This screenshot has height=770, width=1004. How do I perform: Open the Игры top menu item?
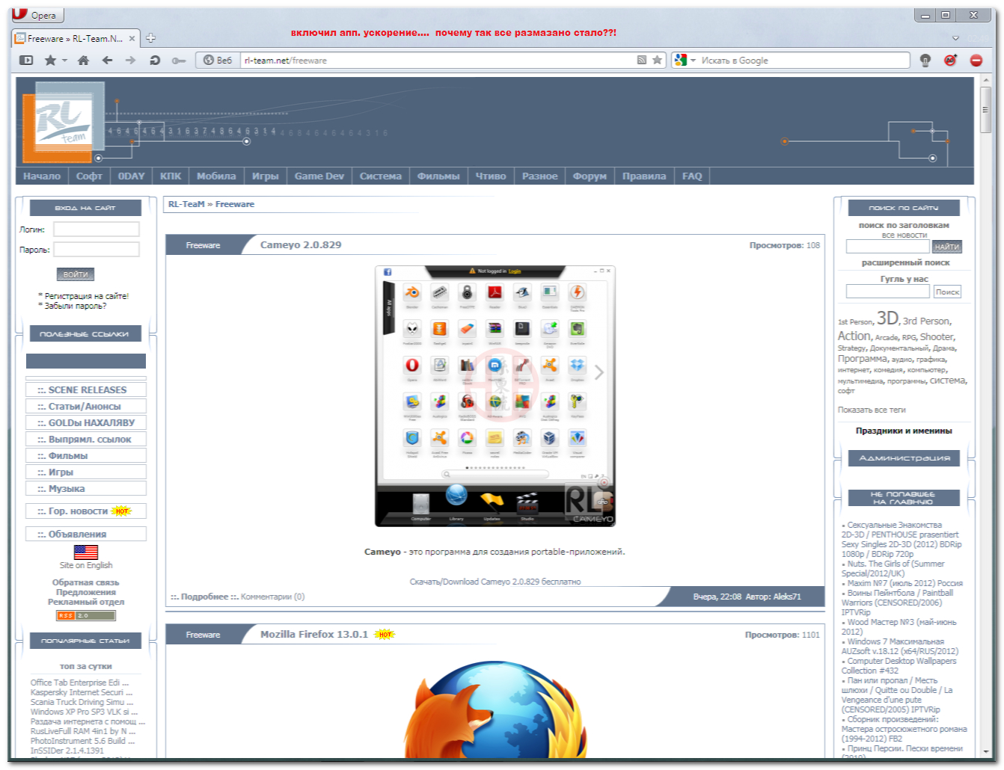266,176
